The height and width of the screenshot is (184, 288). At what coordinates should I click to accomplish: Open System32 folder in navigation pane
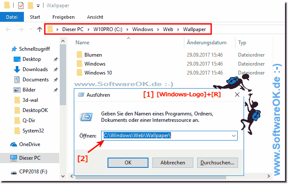[33, 131]
